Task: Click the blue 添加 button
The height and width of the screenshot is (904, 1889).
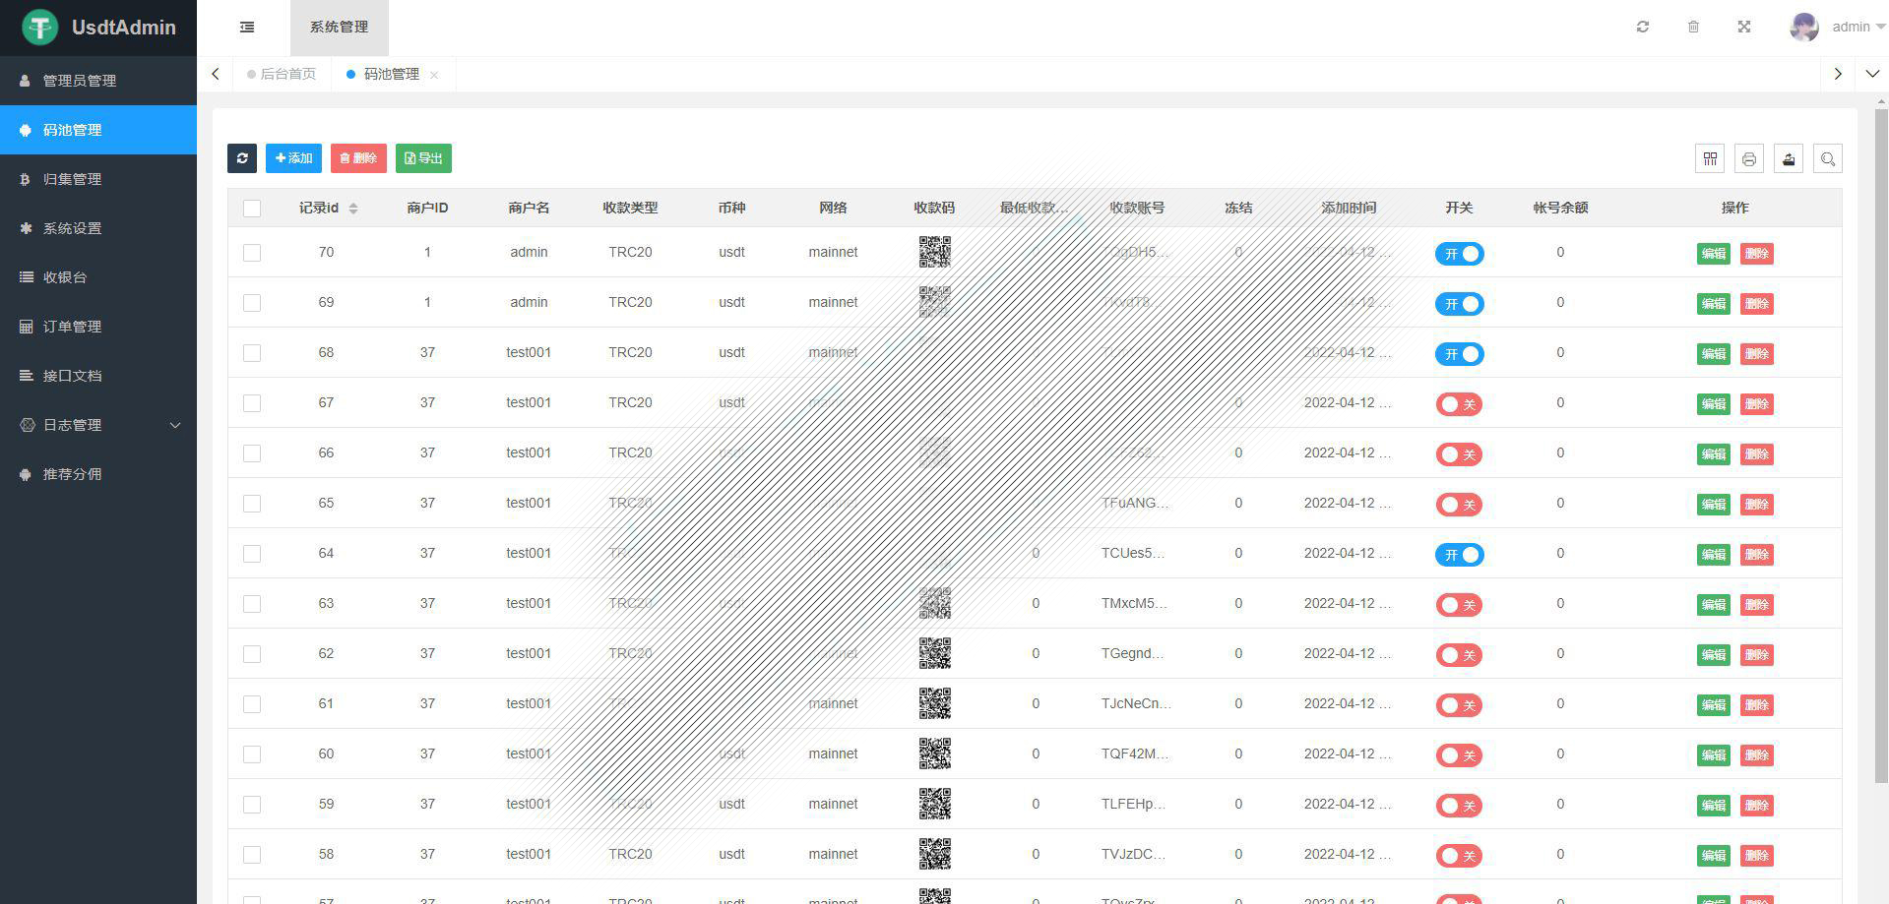Action: click(293, 158)
